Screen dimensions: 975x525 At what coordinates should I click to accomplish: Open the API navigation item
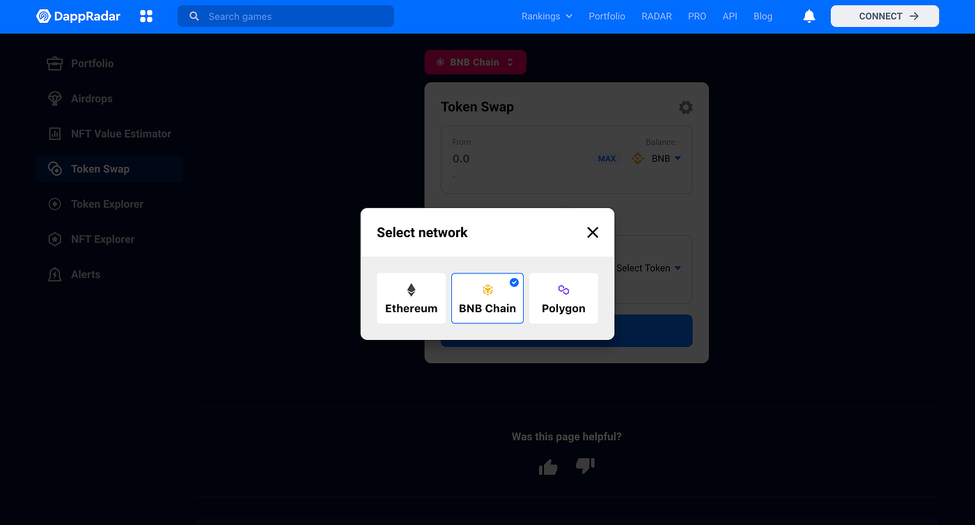(x=730, y=16)
